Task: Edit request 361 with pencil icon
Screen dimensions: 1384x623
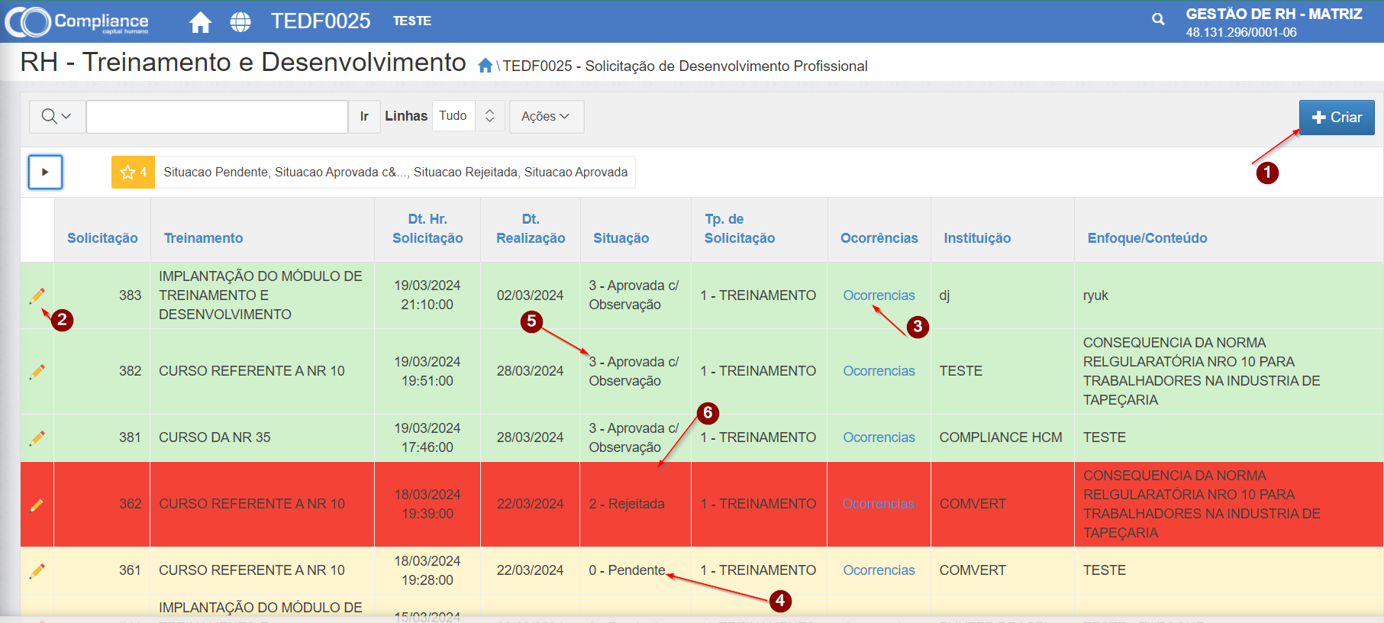Action: pyautogui.click(x=37, y=571)
